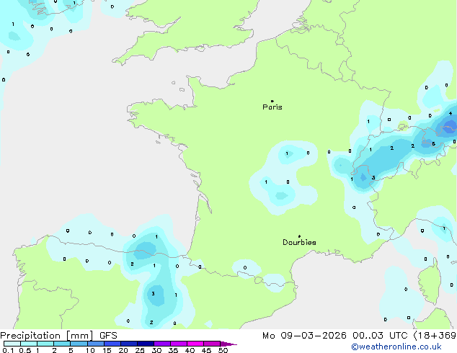The width and height of the screenshot is (457, 353).
Task: Click the Dourbies city label
Action: (x=299, y=242)
